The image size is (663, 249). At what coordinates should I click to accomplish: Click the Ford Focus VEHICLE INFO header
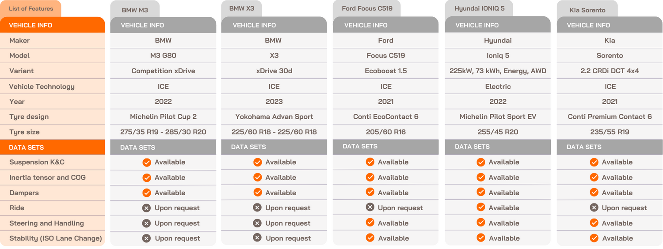pos(385,25)
